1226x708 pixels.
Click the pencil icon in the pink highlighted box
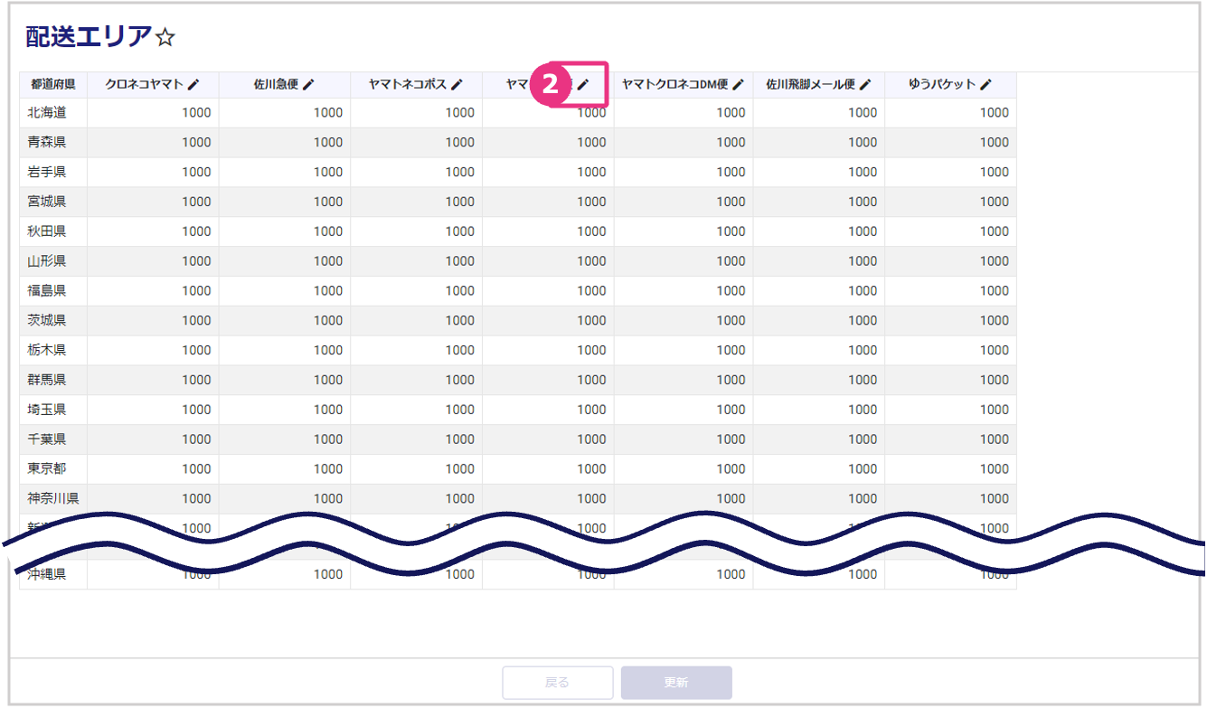(583, 84)
